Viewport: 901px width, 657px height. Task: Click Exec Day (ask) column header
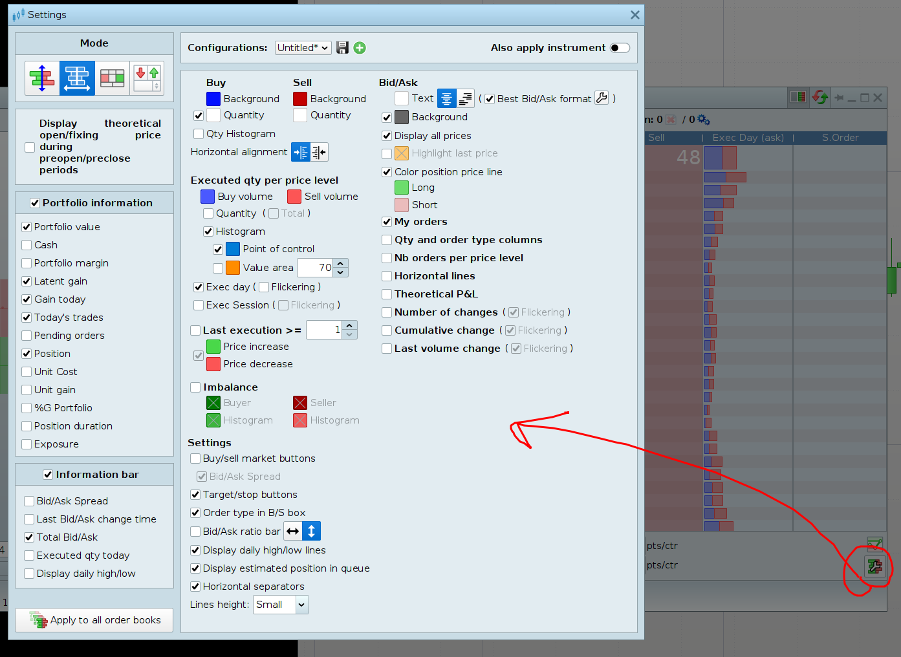tap(748, 138)
